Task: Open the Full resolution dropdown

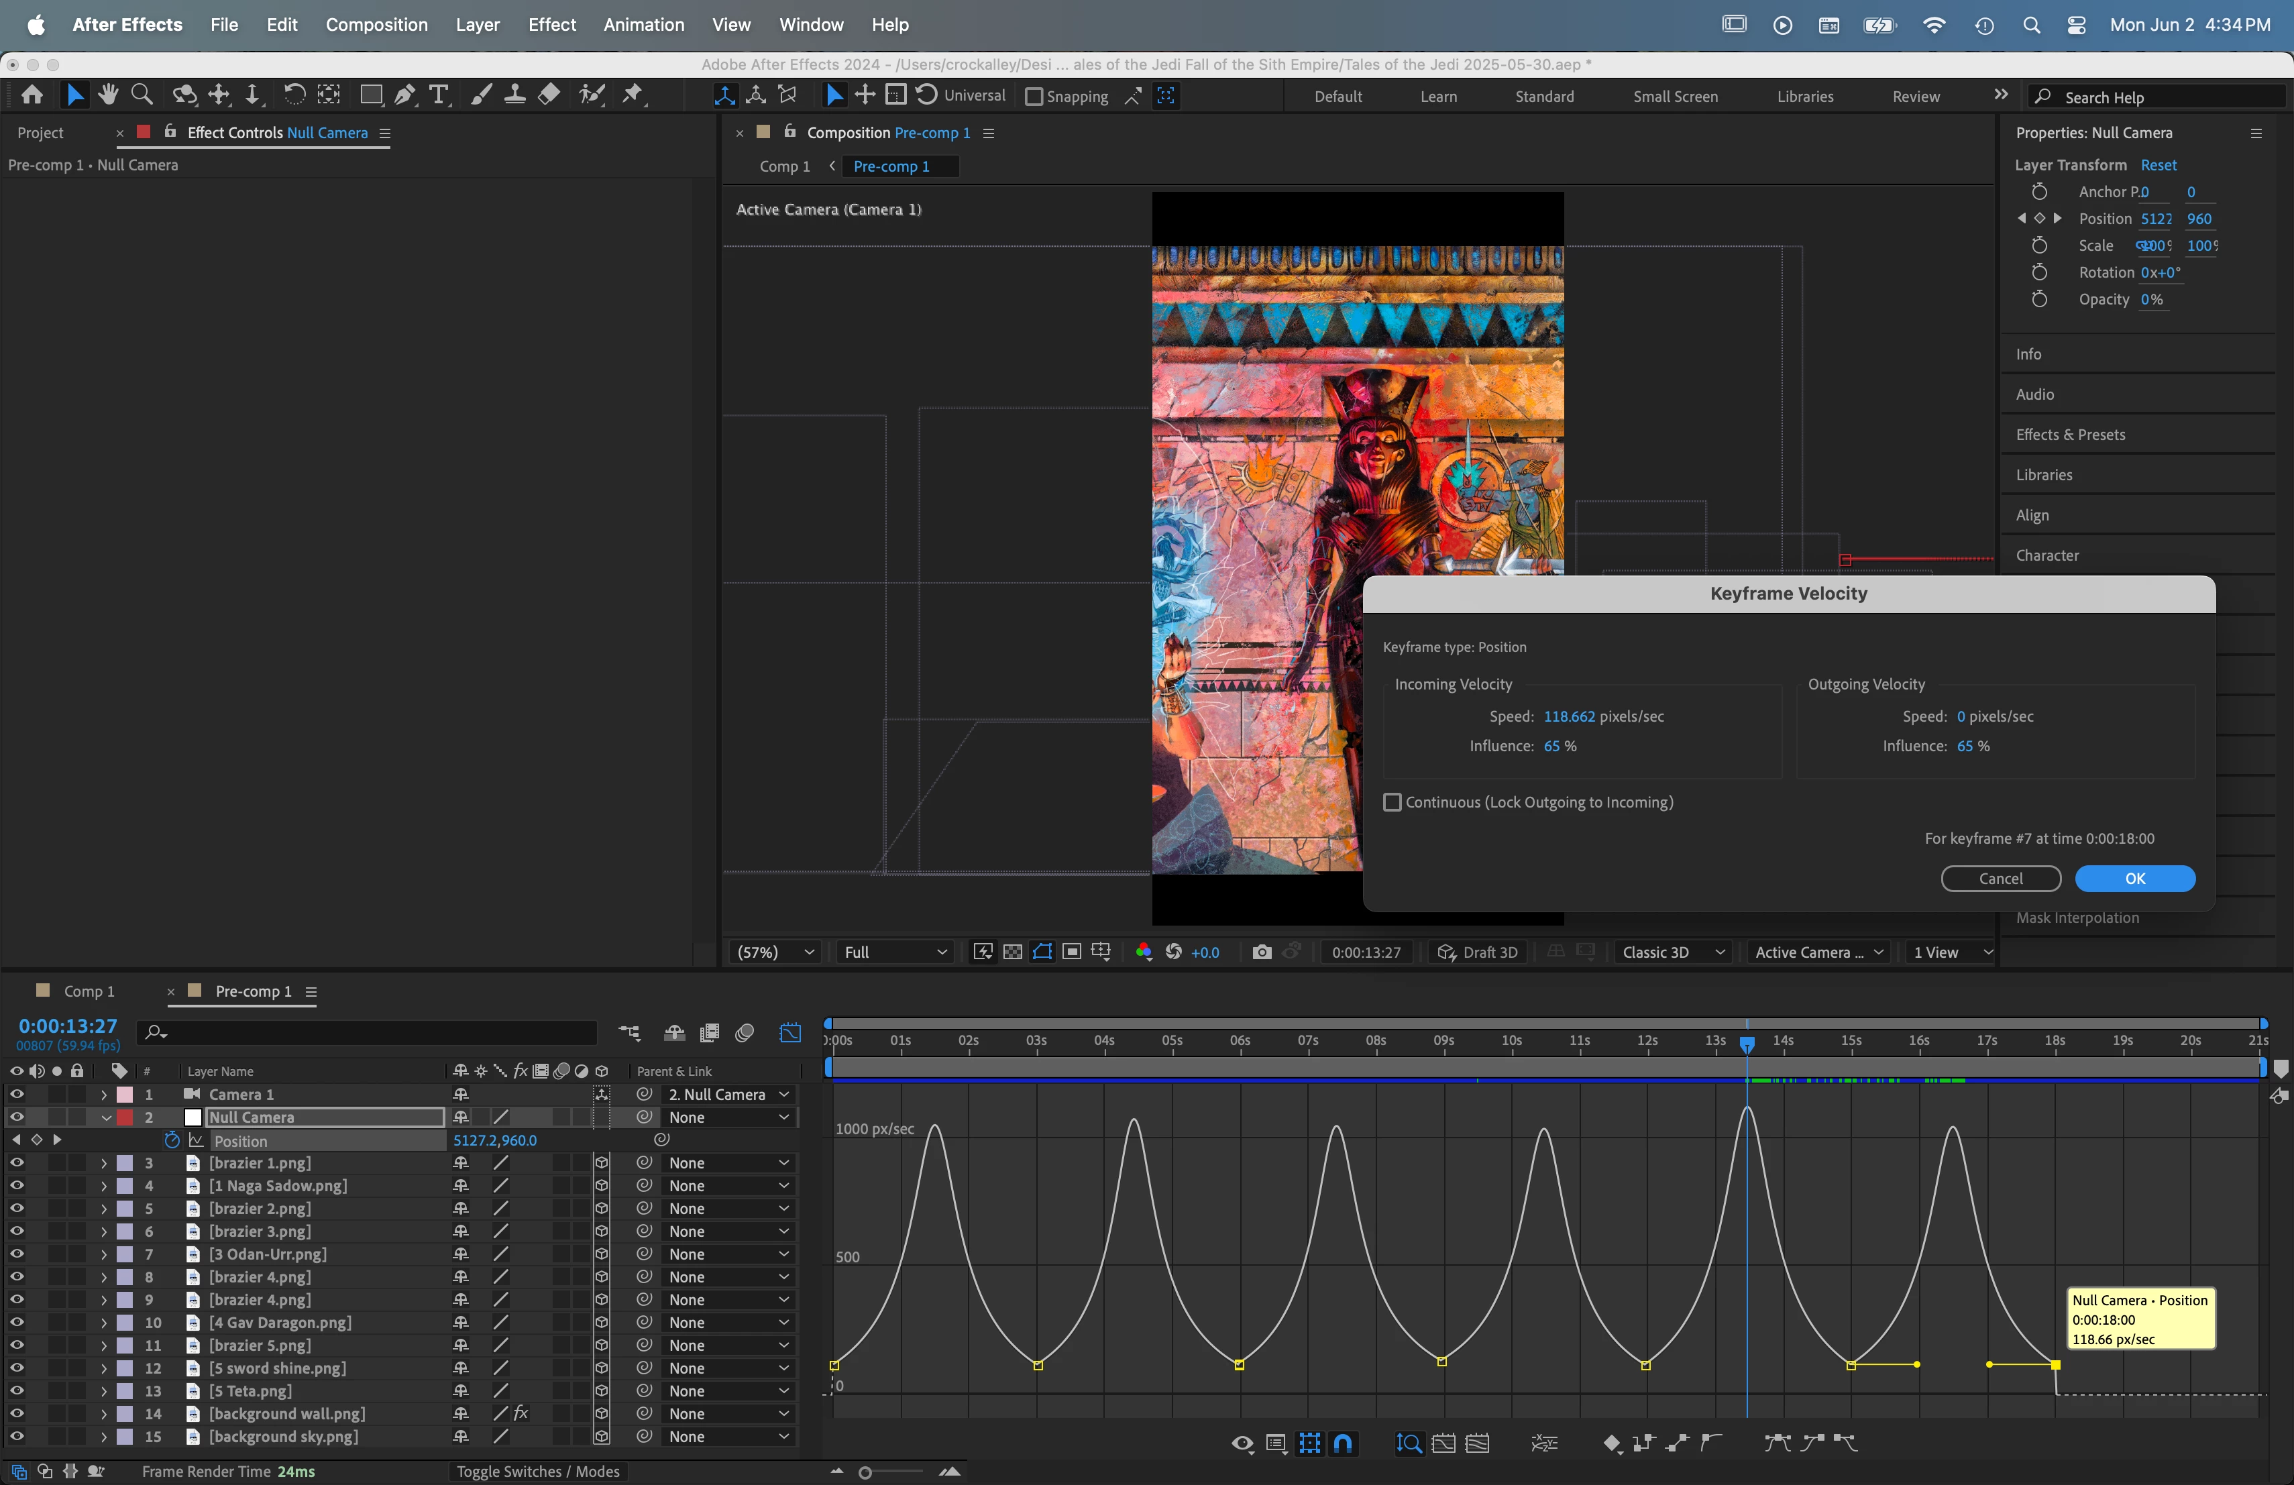Action: coord(895,952)
